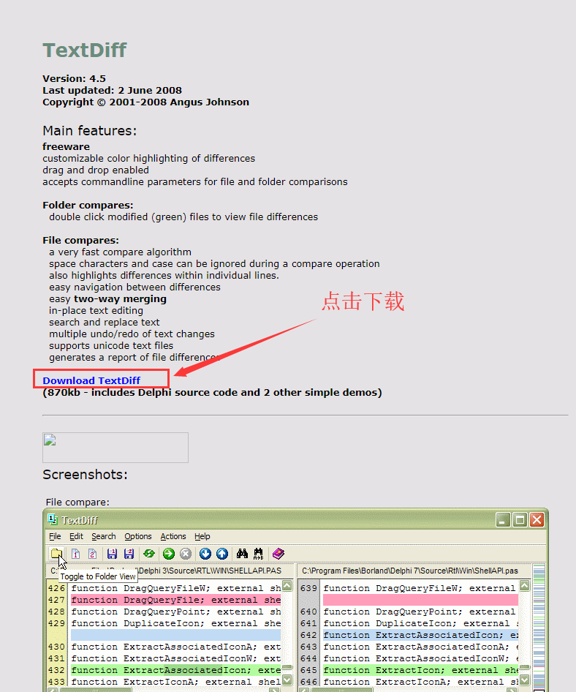Click the Toggle to Folder View icon
576x692 pixels.
[56, 554]
